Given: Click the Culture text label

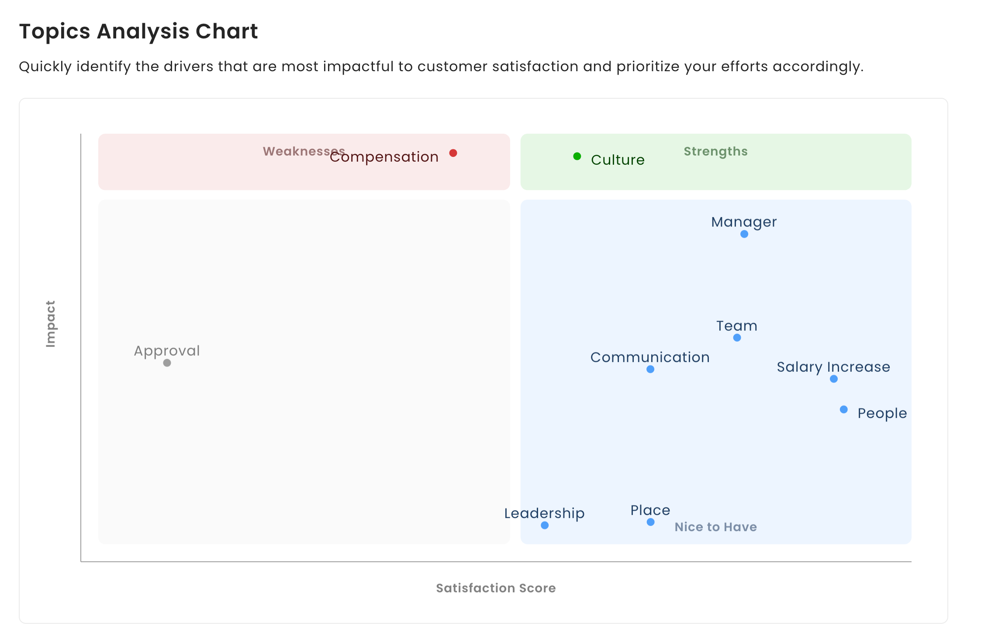Looking at the screenshot, I should click(x=618, y=160).
